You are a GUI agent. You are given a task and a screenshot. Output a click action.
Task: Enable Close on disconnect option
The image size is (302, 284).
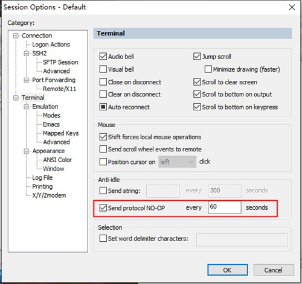pos(103,82)
